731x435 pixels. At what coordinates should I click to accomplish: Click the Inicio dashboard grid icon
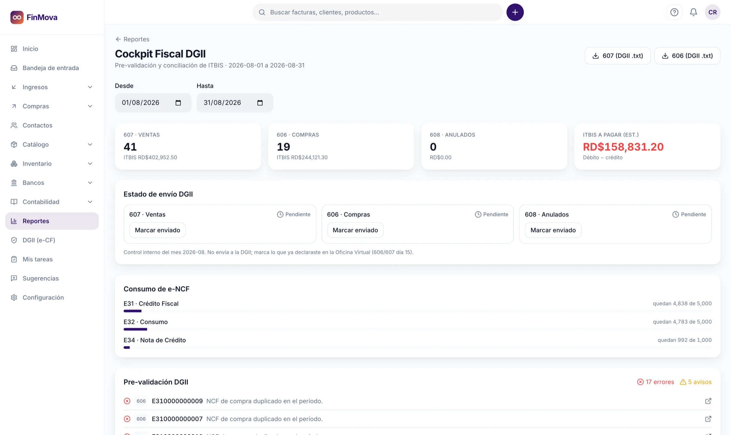click(x=14, y=49)
